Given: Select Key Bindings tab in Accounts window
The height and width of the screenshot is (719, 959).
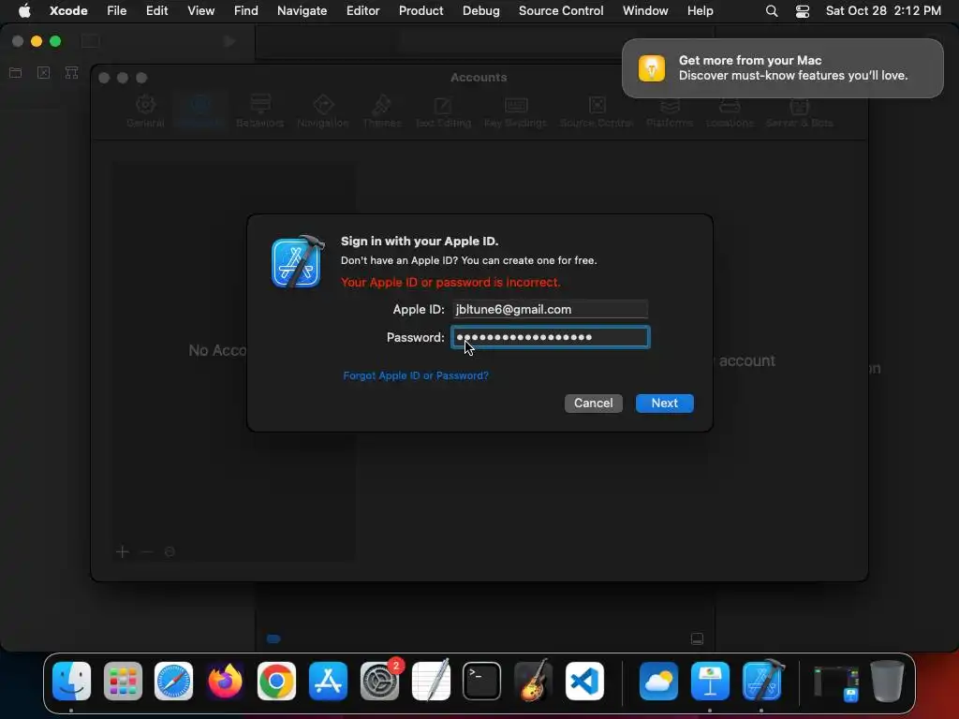Looking at the screenshot, I should pos(516,111).
